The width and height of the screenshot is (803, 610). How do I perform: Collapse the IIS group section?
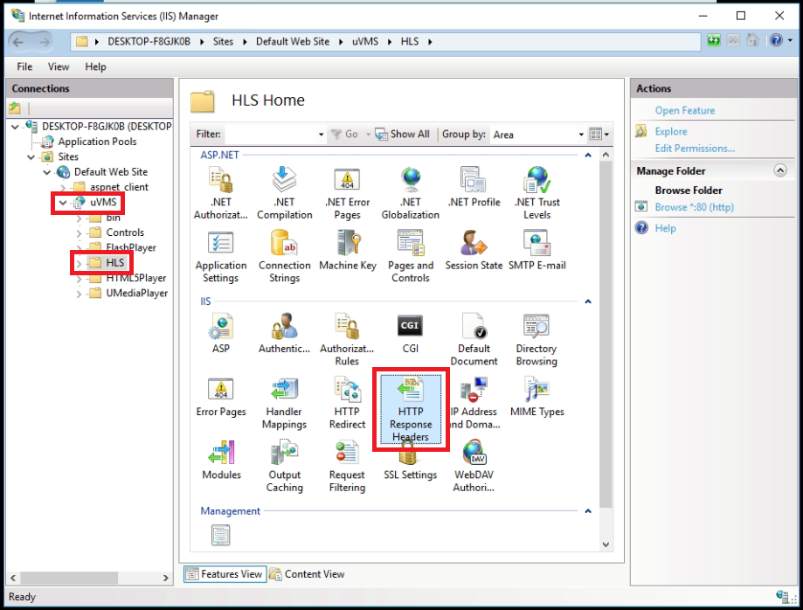[x=588, y=302]
